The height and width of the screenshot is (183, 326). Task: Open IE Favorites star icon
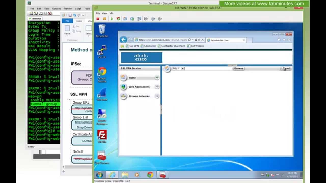(x=284, y=40)
